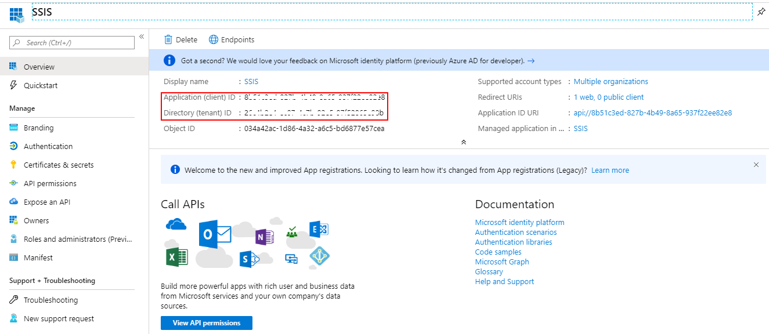Open the SSIS display name link
The image size is (769, 334).
coord(251,82)
